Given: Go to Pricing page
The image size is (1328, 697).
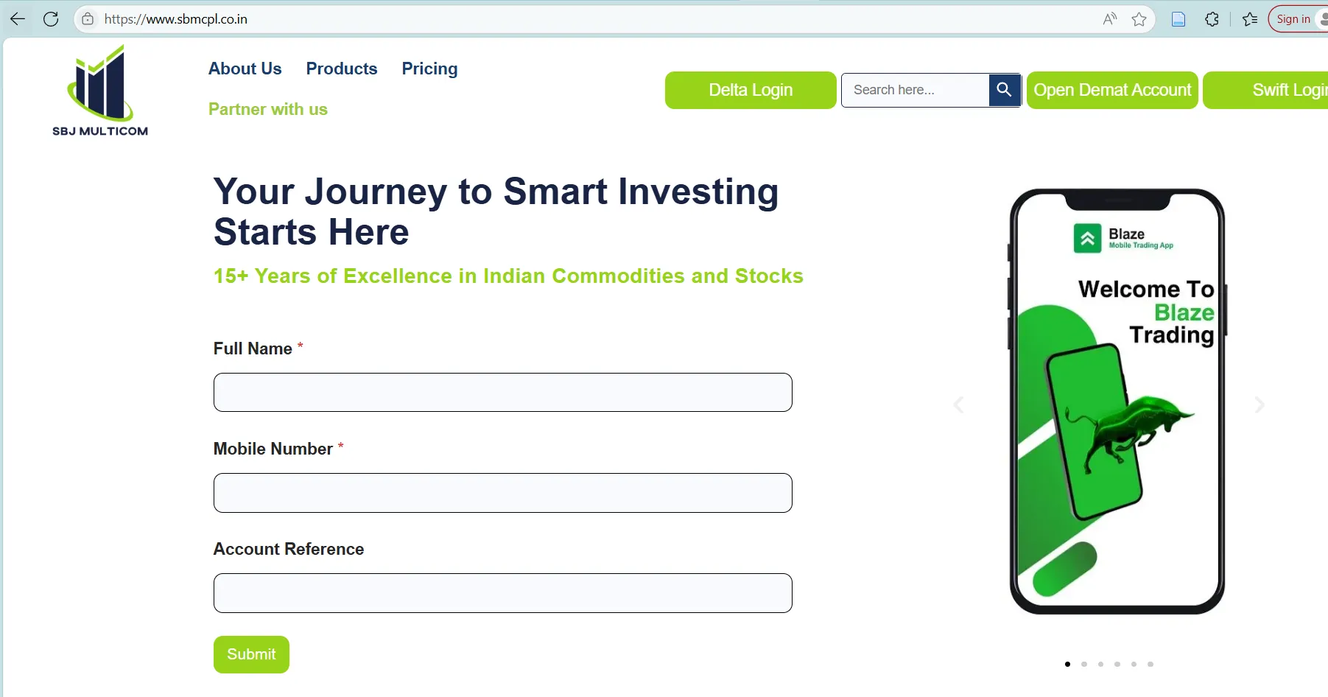Looking at the screenshot, I should click(x=430, y=69).
